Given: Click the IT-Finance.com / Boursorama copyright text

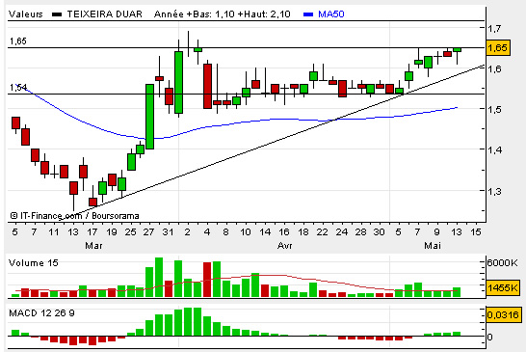Looking at the screenshot, I should pos(74,216).
